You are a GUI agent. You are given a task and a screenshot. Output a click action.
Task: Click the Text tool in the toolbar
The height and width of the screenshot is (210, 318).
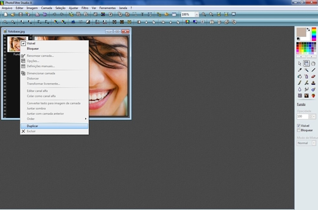pyautogui.click(x=142, y=14)
